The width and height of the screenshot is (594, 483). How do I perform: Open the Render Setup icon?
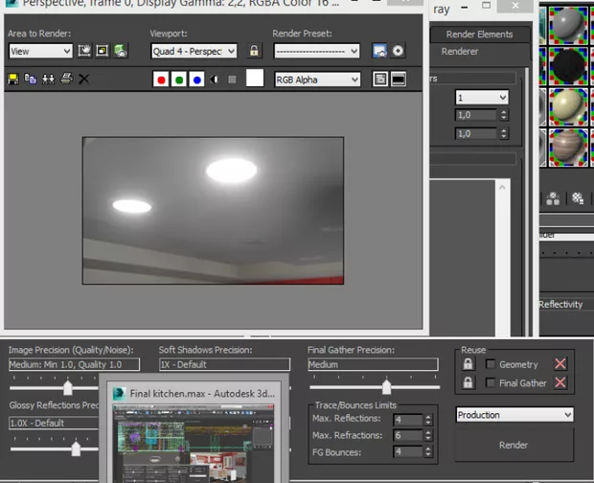coord(379,51)
